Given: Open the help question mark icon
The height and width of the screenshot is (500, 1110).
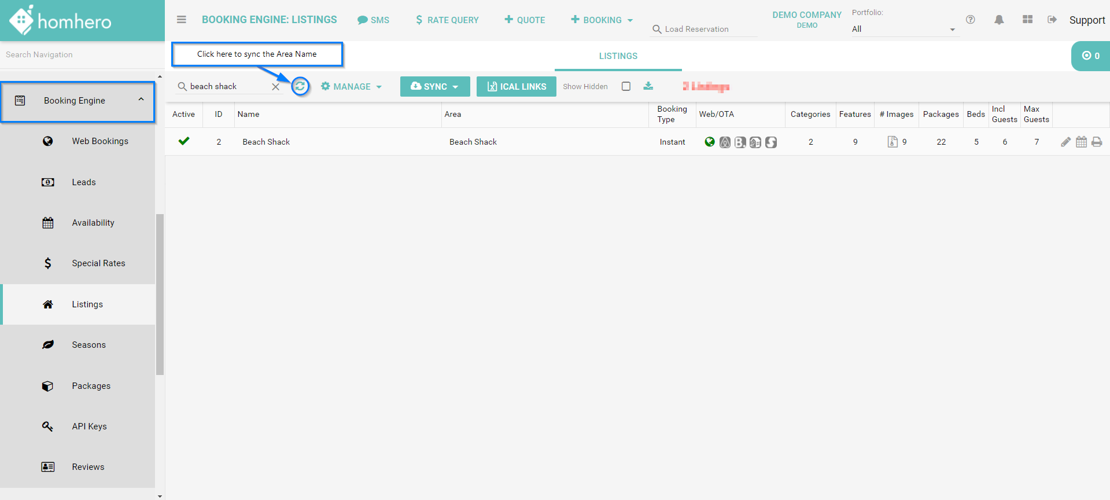Looking at the screenshot, I should click(970, 20).
